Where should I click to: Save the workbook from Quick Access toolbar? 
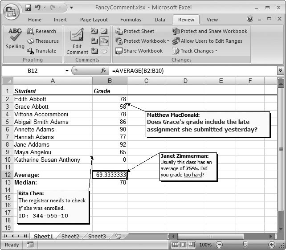coord(28,8)
